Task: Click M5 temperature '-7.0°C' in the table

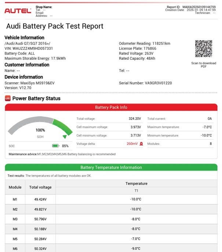Action: [135, 239]
